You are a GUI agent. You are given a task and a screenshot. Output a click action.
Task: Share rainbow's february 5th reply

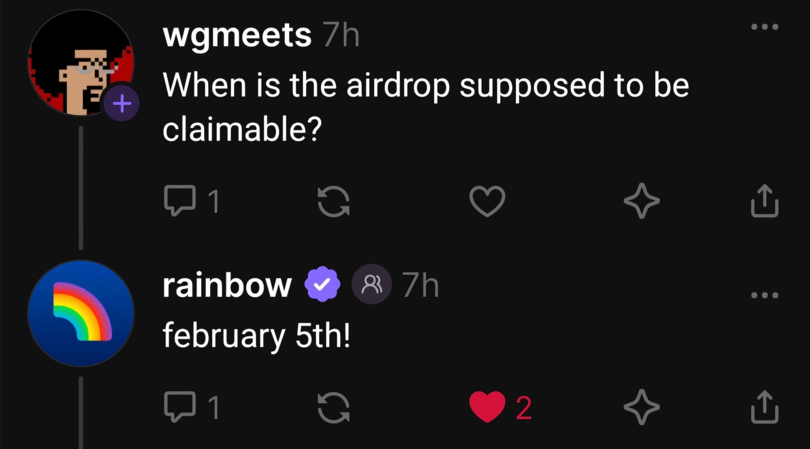[764, 407]
